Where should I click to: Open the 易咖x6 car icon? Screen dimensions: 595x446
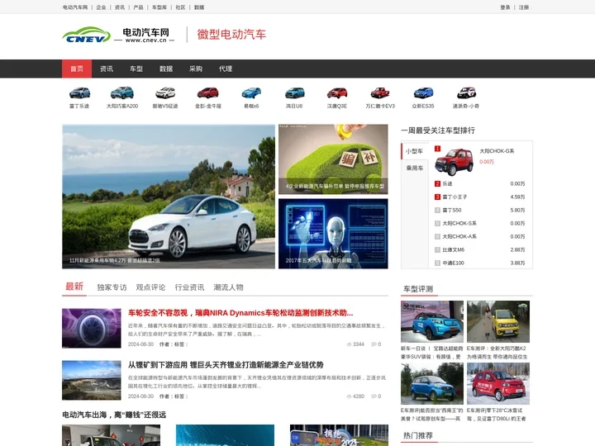pos(251,93)
